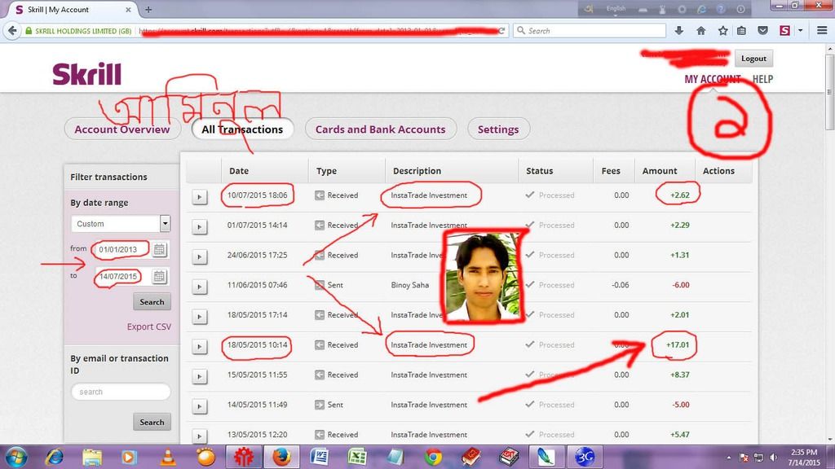The image size is (835, 469).
Task: Close the Skrill My Account tab
Action: tap(128, 10)
